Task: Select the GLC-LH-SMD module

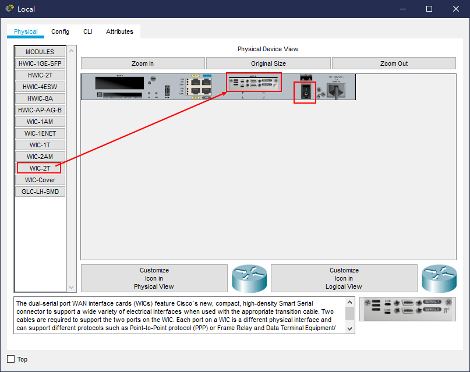Action: [40, 192]
